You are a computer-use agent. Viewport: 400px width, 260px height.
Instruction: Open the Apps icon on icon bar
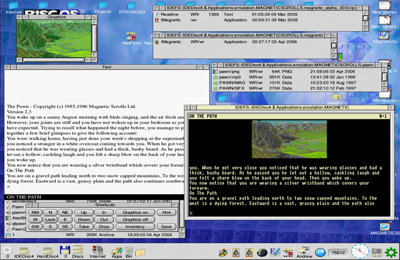pyautogui.click(x=117, y=249)
